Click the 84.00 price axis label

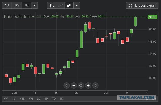pyautogui.click(x=153, y=54)
